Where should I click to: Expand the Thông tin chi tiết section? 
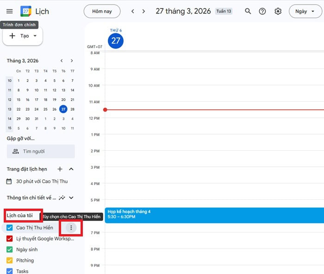click(71, 198)
